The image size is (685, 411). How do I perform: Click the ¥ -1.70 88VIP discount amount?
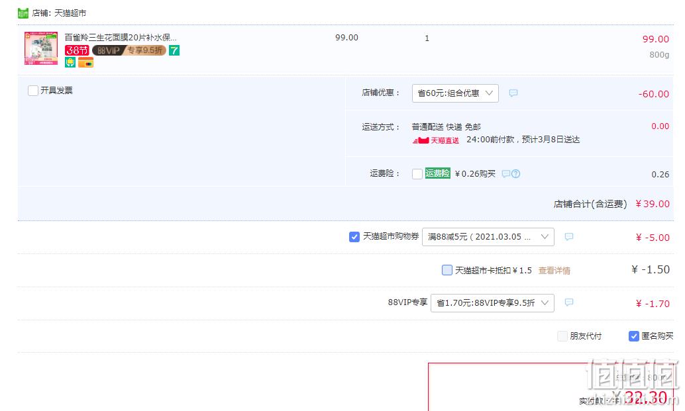click(653, 304)
